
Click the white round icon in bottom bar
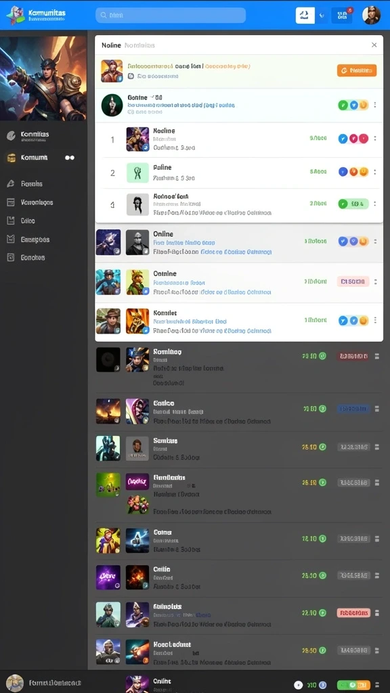[299, 685]
